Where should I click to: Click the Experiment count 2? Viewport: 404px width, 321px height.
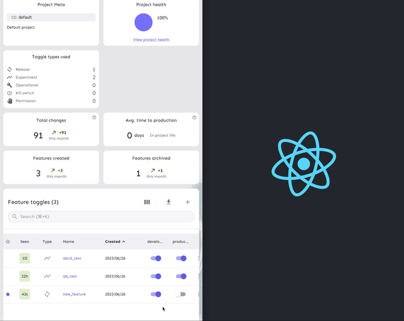click(94, 77)
